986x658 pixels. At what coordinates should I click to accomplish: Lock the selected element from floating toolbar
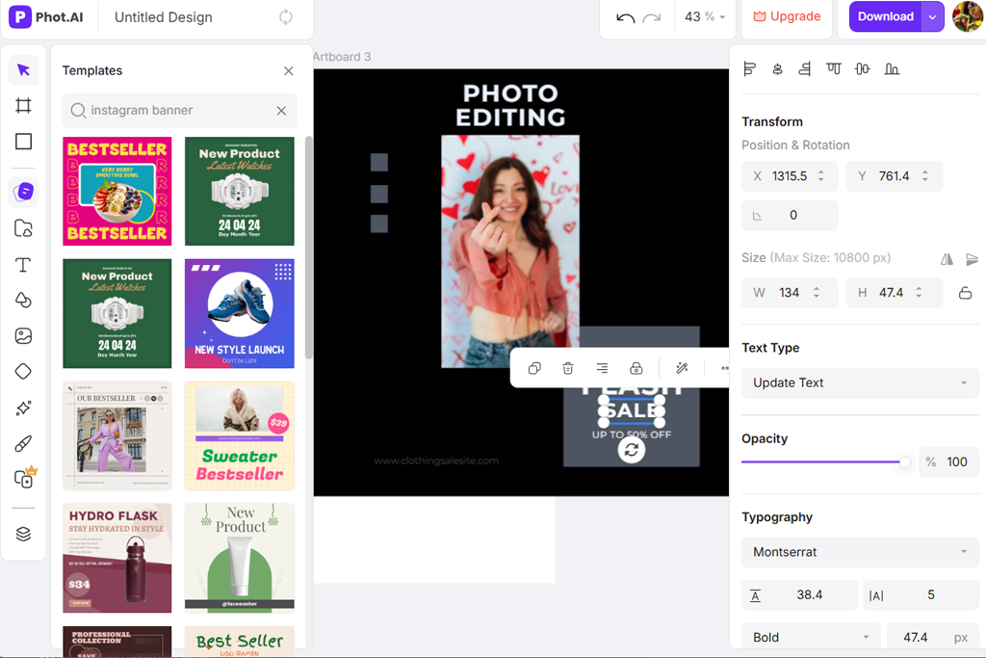(x=636, y=368)
